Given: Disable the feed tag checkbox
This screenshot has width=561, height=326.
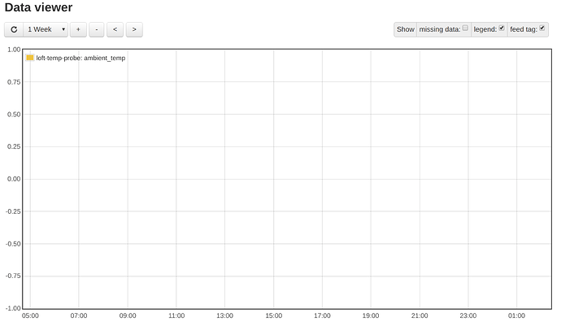Looking at the screenshot, I should 542,28.
